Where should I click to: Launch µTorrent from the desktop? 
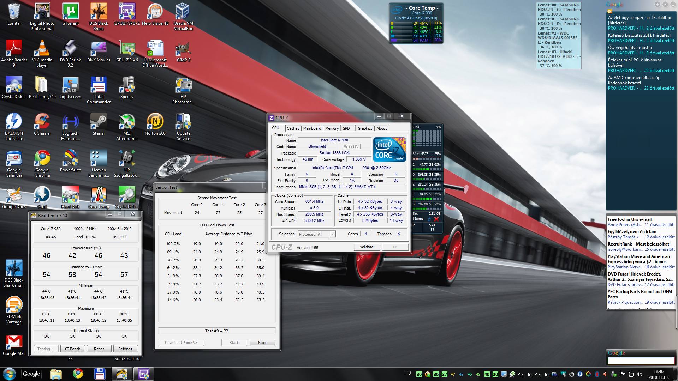70,14
